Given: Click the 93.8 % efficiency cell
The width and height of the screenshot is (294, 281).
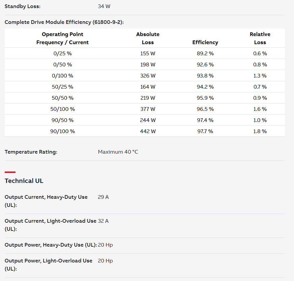Looking at the screenshot, I should 205,76.
